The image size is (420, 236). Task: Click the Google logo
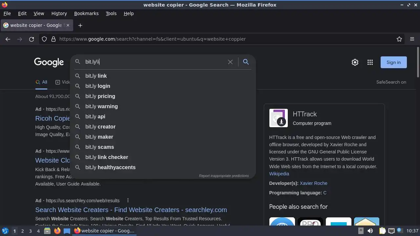tap(49, 62)
